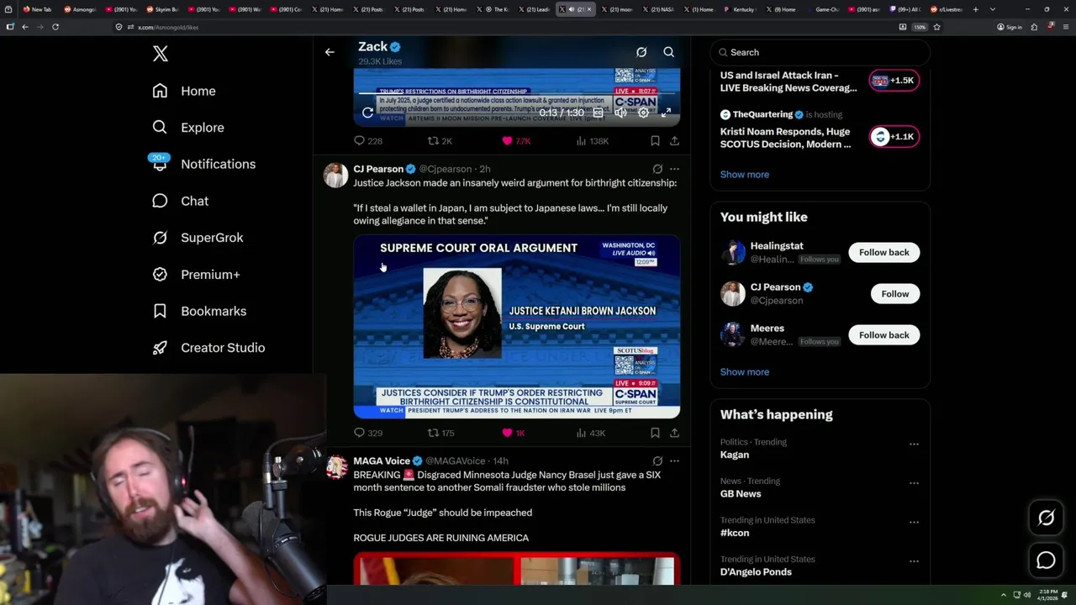This screenshot has width=1076, height=605.
Task: Click the browser address bar URL
Action: (168, 27)
